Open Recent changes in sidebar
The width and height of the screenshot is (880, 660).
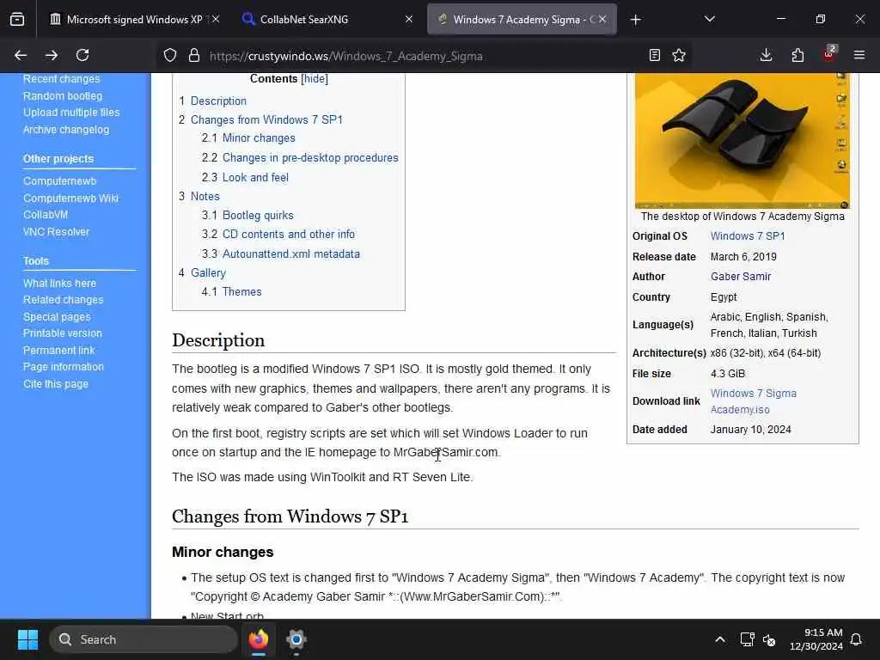[x=61, y=79]
